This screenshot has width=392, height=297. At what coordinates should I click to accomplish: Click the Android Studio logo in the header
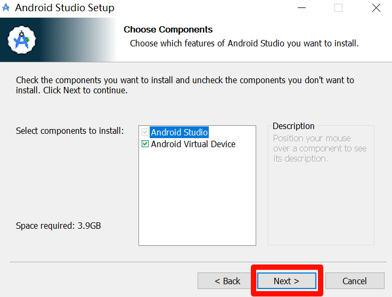pos(22,40)
